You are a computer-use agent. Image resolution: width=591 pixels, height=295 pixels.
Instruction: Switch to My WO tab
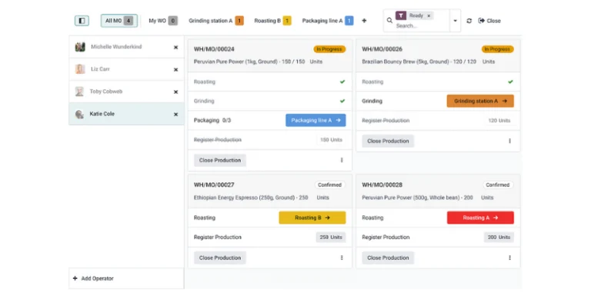tap(163, 21)
